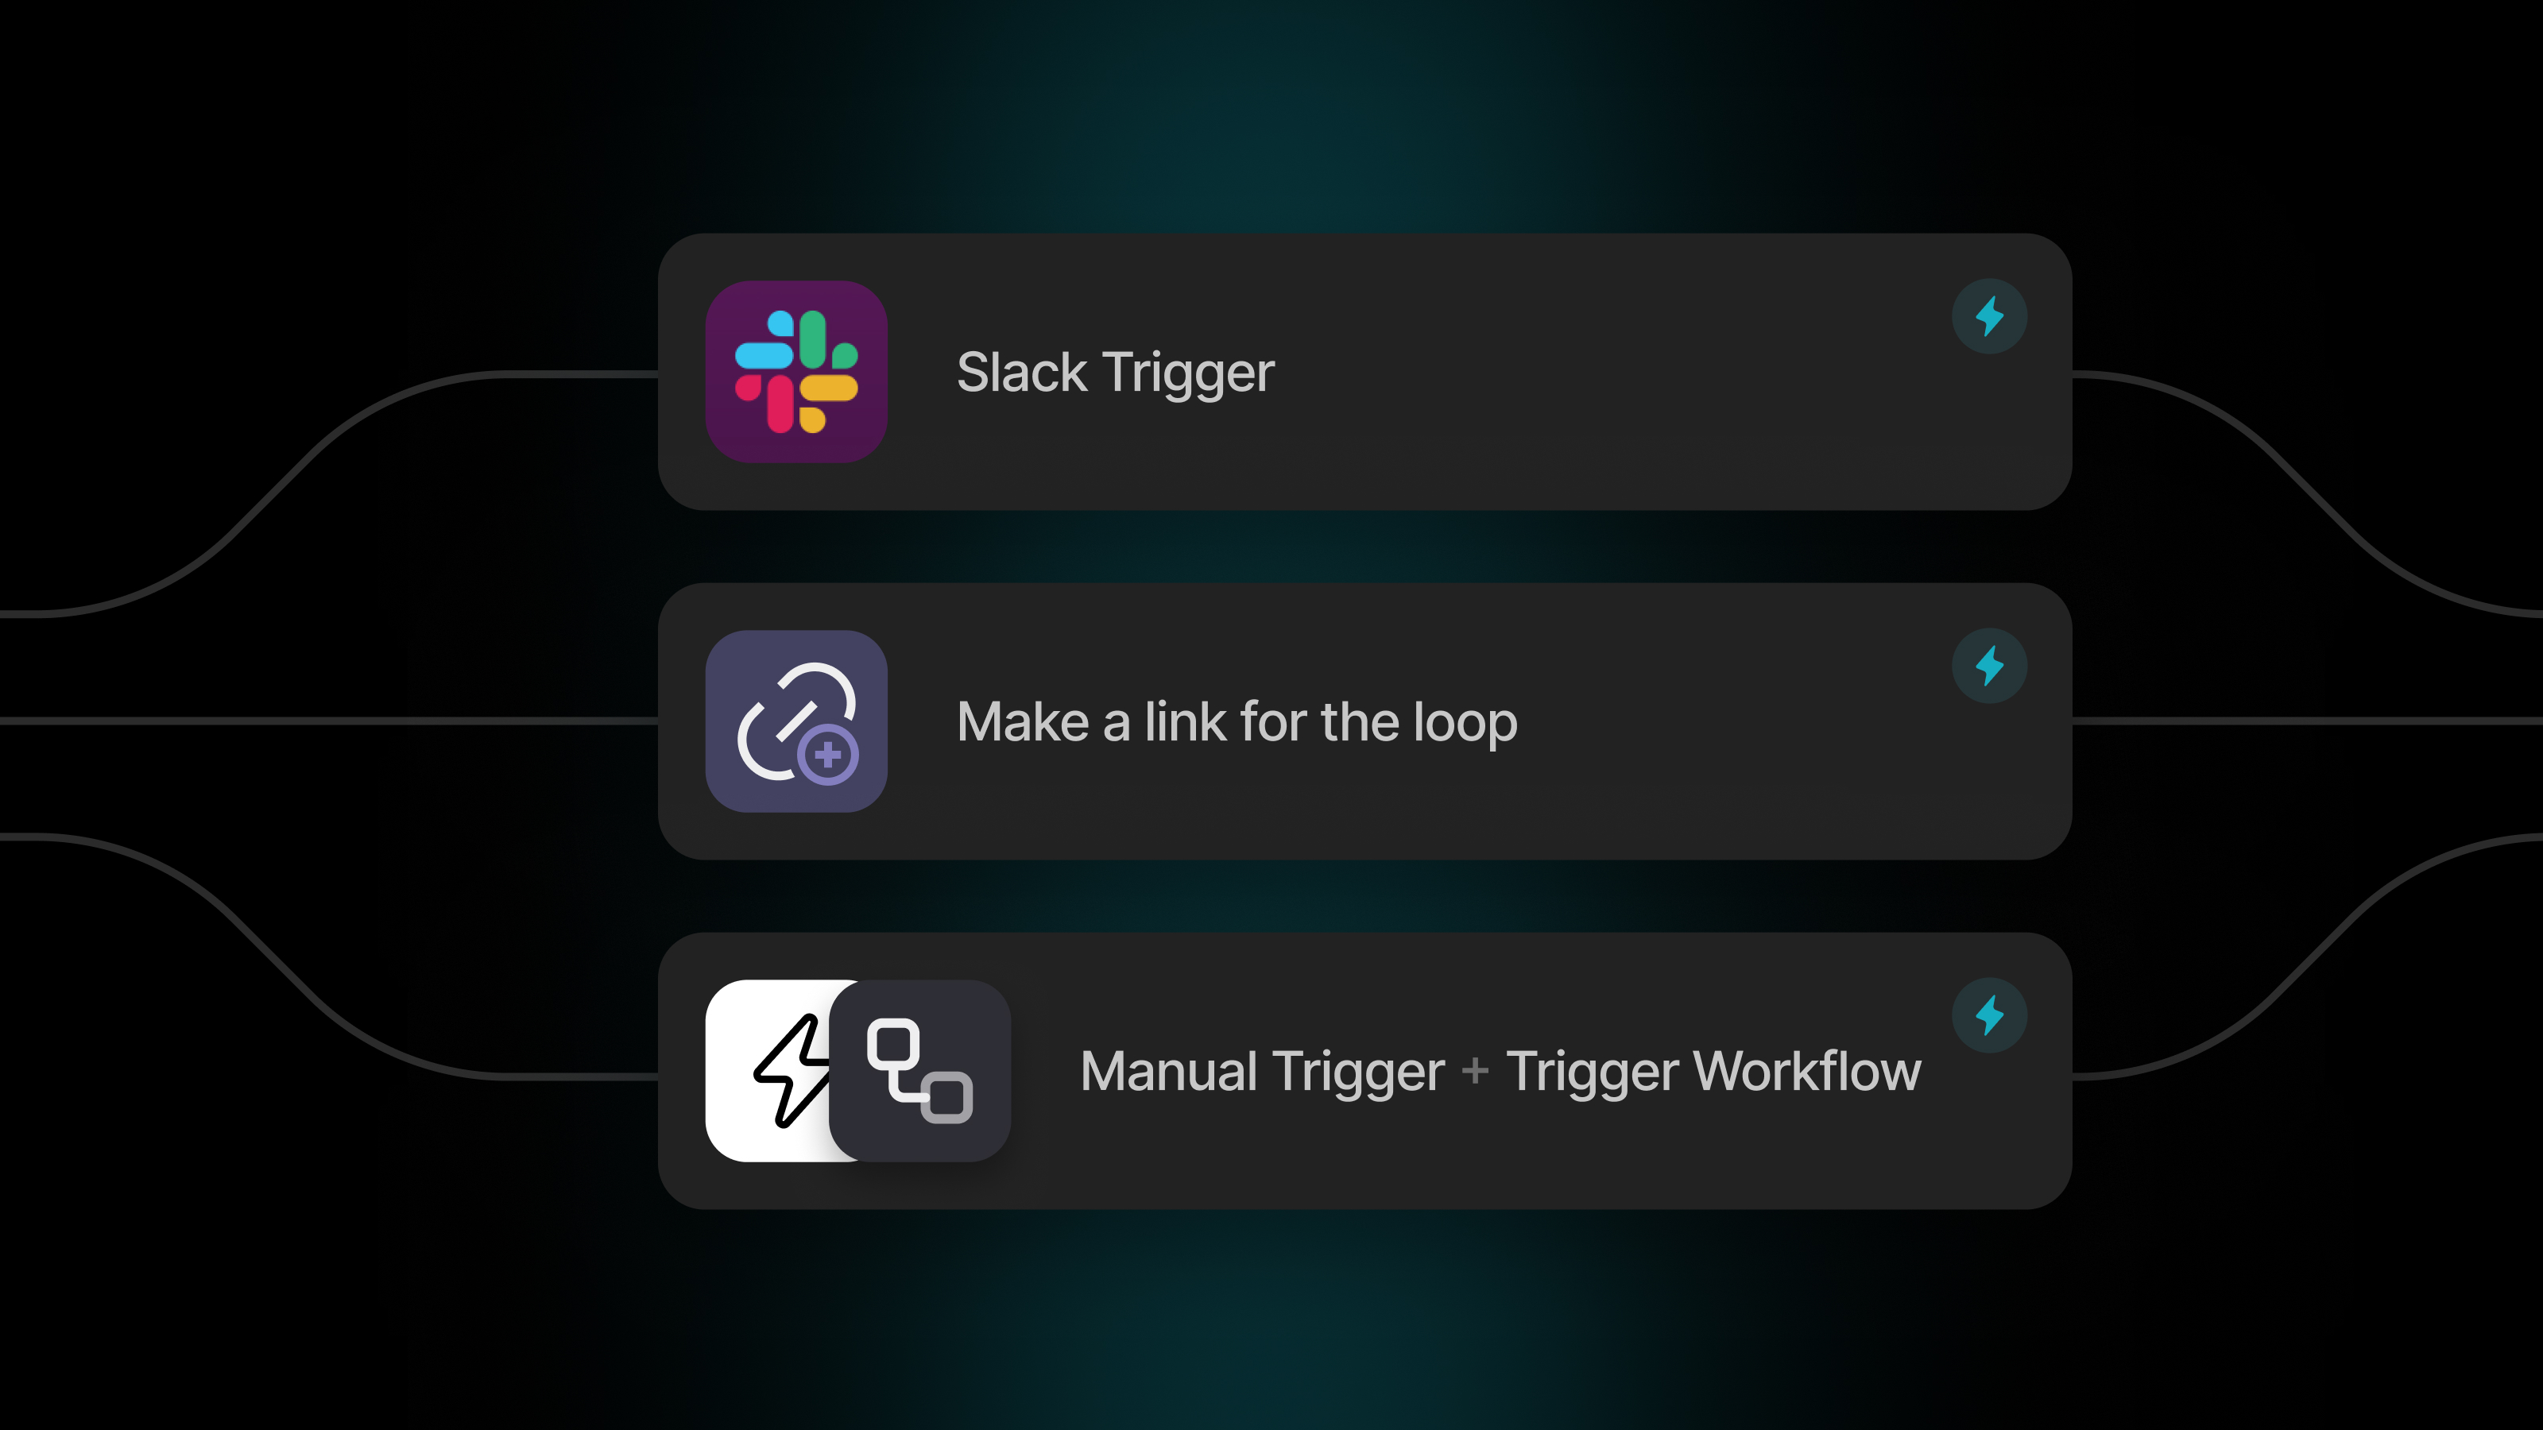
Task: Click the plus sign between trigger names
Action: click(1475, 1070)
